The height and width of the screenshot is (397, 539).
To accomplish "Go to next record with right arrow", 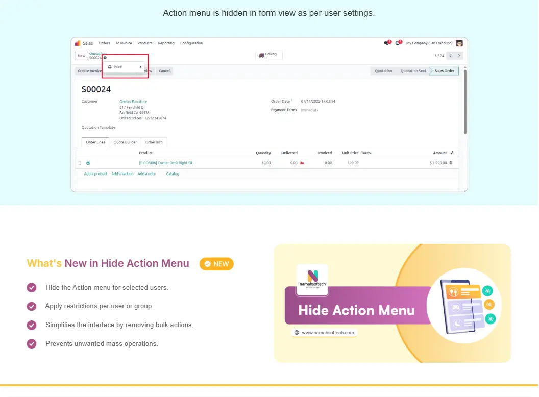I will 459,56.
